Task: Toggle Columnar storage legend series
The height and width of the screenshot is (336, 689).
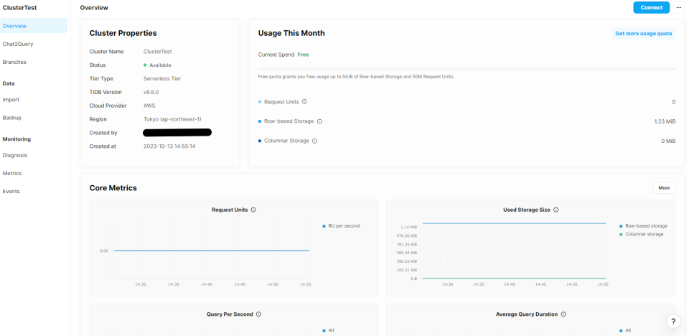Action: pyautogui.click(x=644, y=234)
